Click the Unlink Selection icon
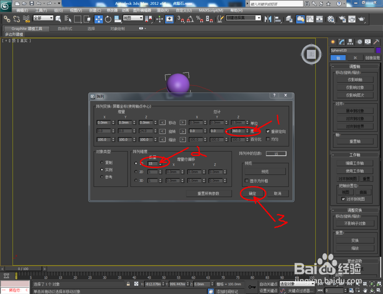This screenshot has width=383, height=294. coord(16,19)
